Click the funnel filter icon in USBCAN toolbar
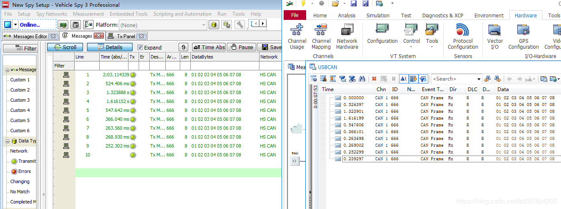This screenshot has height=209, width=561. 342,79
